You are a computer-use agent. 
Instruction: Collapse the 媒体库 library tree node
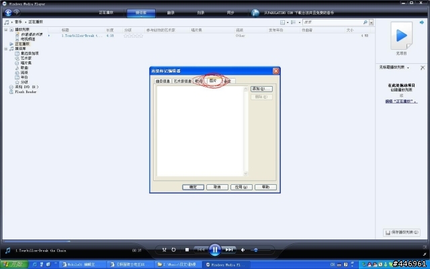(x=6, y=49)
